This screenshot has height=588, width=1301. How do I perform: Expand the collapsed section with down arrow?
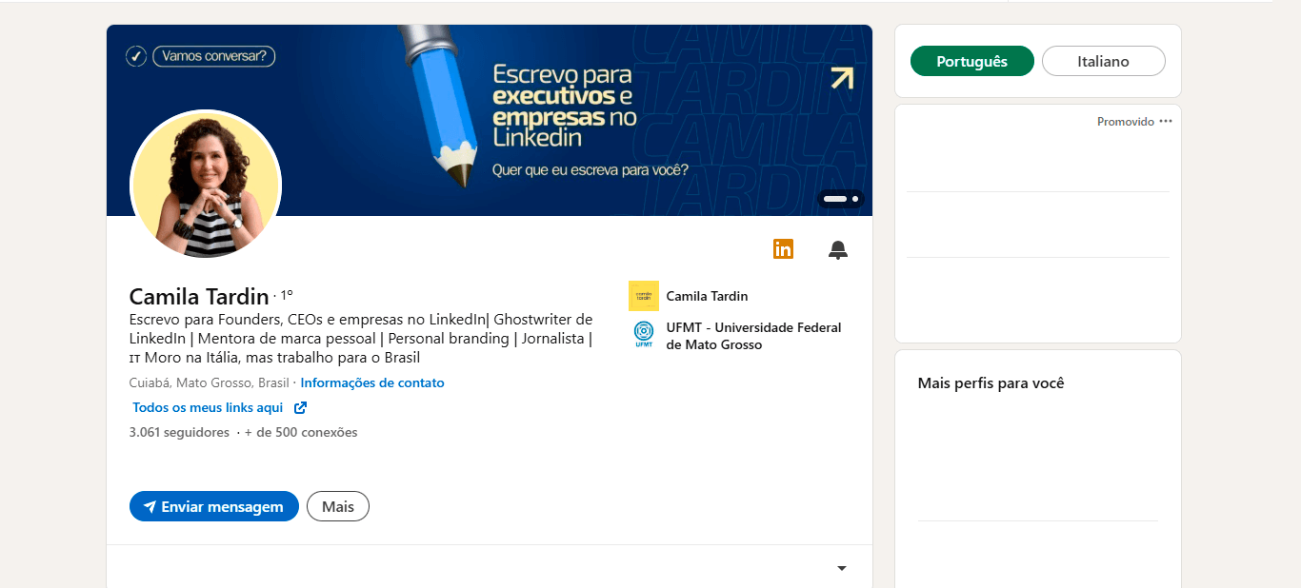tap(841, 569)
